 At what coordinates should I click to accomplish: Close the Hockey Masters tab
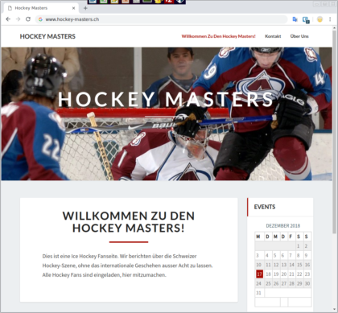[73, 8]
